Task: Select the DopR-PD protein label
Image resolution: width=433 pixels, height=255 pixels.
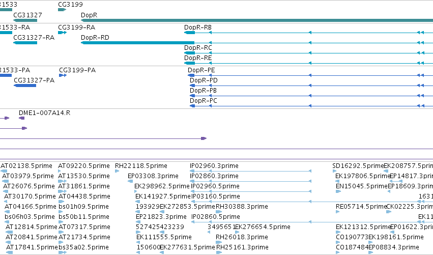Action: [204, 80]
